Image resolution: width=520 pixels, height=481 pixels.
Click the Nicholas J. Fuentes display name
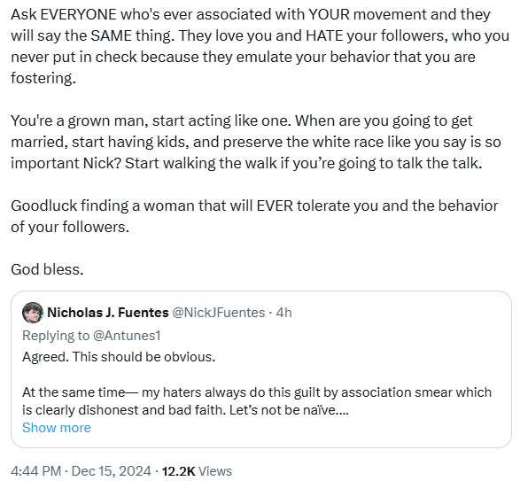[108, 313]
